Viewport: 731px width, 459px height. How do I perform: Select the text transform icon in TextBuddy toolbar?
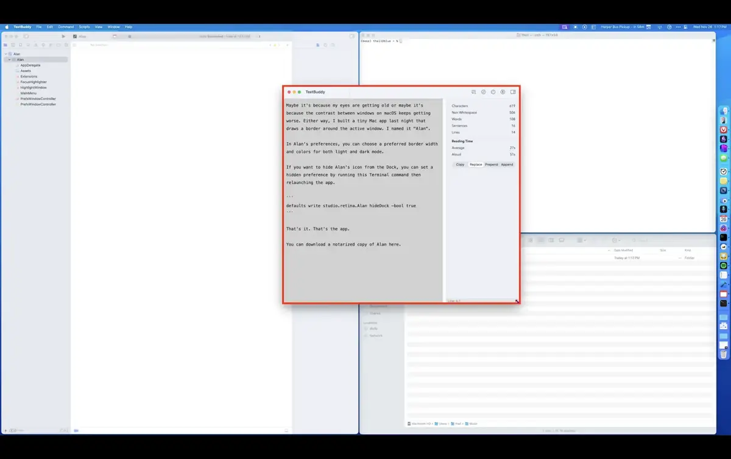474,92
